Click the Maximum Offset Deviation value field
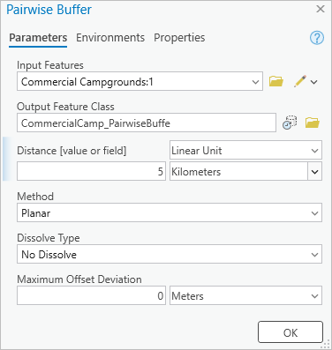Screen dimensions: 332x350 tap(91, 295)
